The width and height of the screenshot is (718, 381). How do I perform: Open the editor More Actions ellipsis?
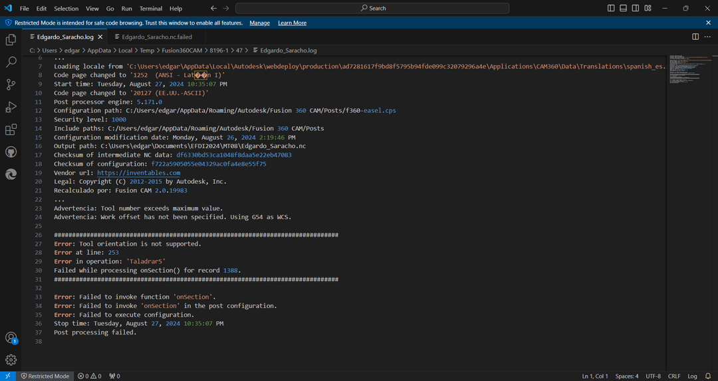coord(708,37)
